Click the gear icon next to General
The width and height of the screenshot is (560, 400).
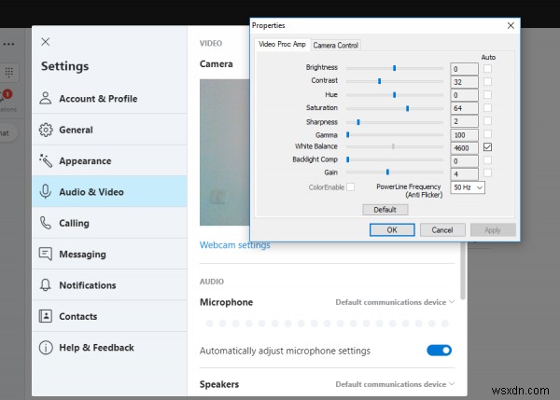pyautogui.click(x=46, y=130)
